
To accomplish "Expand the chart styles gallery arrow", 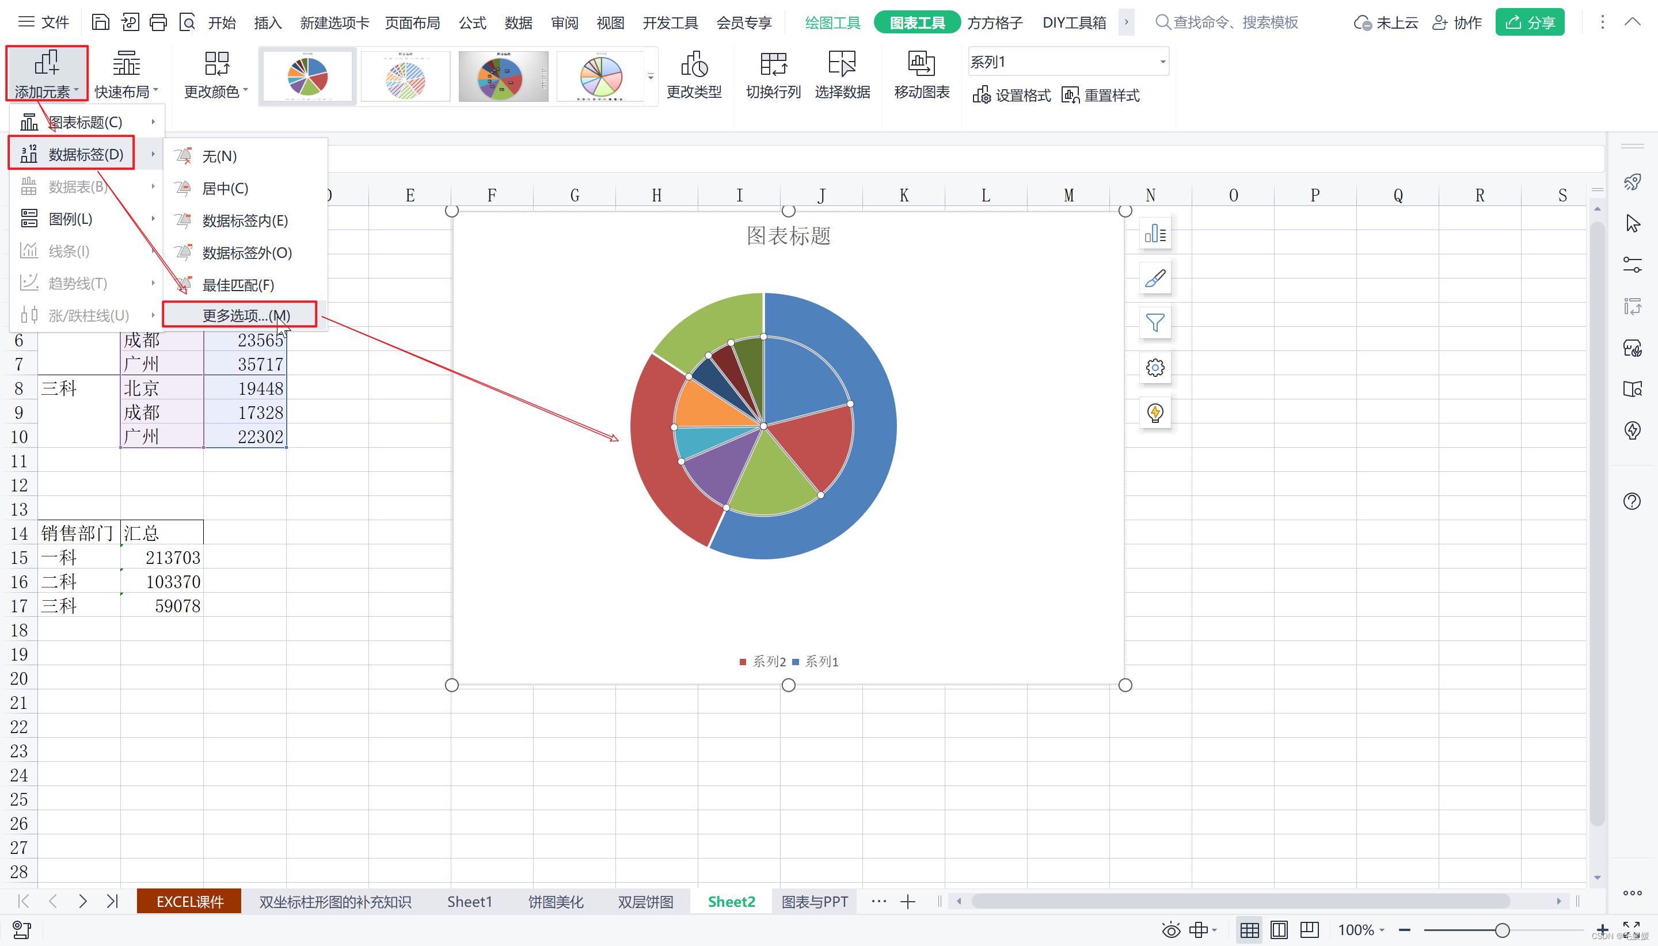I will pyautogui.click(x=651, y=77).
